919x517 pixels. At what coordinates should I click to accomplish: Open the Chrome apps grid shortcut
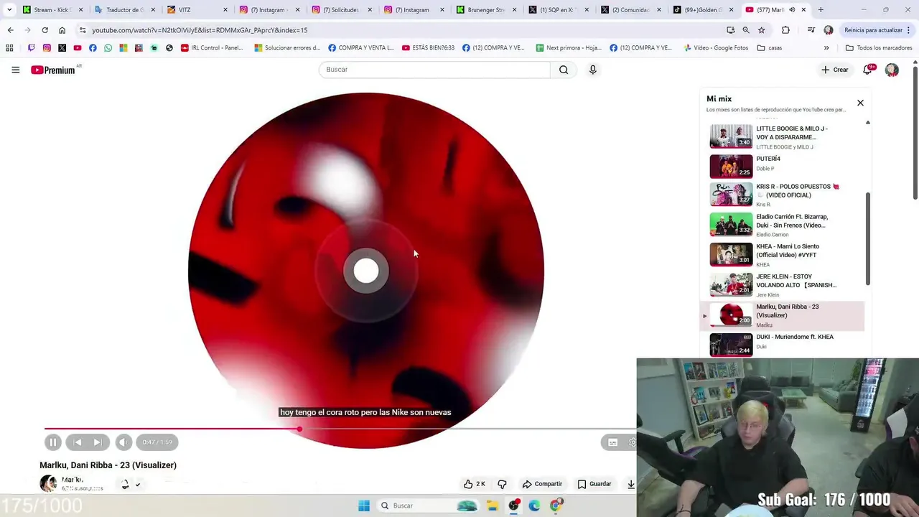point(9,48)
